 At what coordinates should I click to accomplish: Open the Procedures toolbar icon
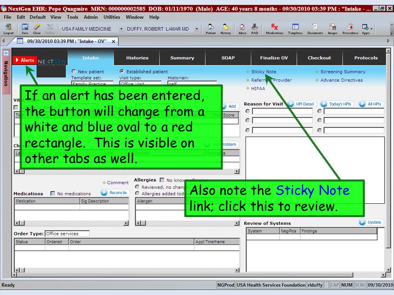click(350, 29)
